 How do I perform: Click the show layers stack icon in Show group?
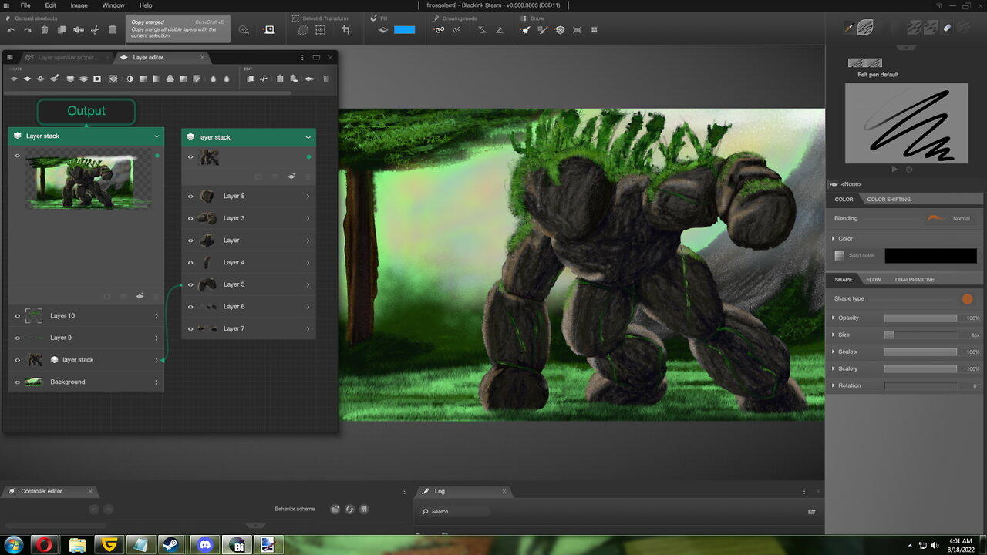(x=559, y=30)
